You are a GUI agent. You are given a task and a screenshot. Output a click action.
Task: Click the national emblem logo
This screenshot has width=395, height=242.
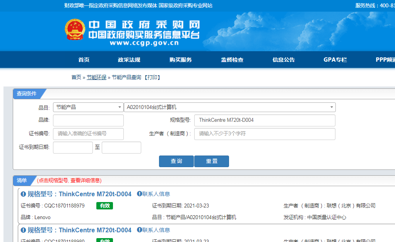pos(75,29)
